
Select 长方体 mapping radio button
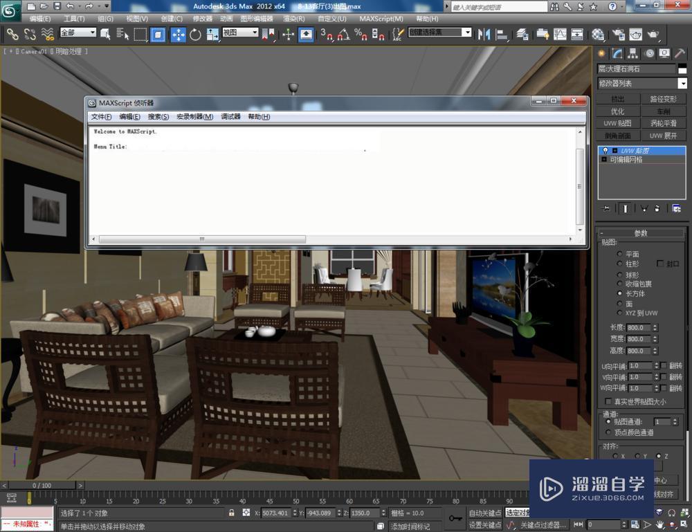click(x=619, y=293)
